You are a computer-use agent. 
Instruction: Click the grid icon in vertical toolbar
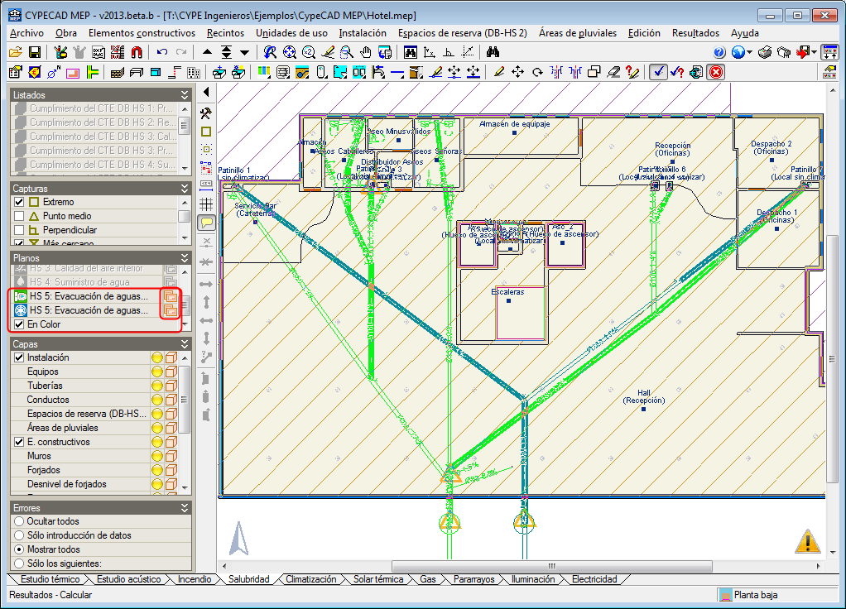206,204
